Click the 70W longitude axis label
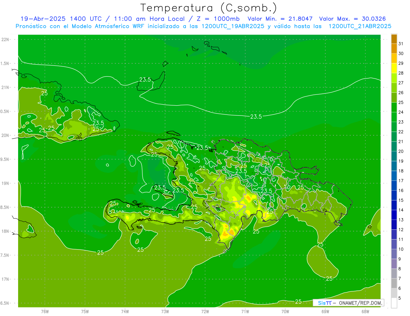 tap(285, 311)
